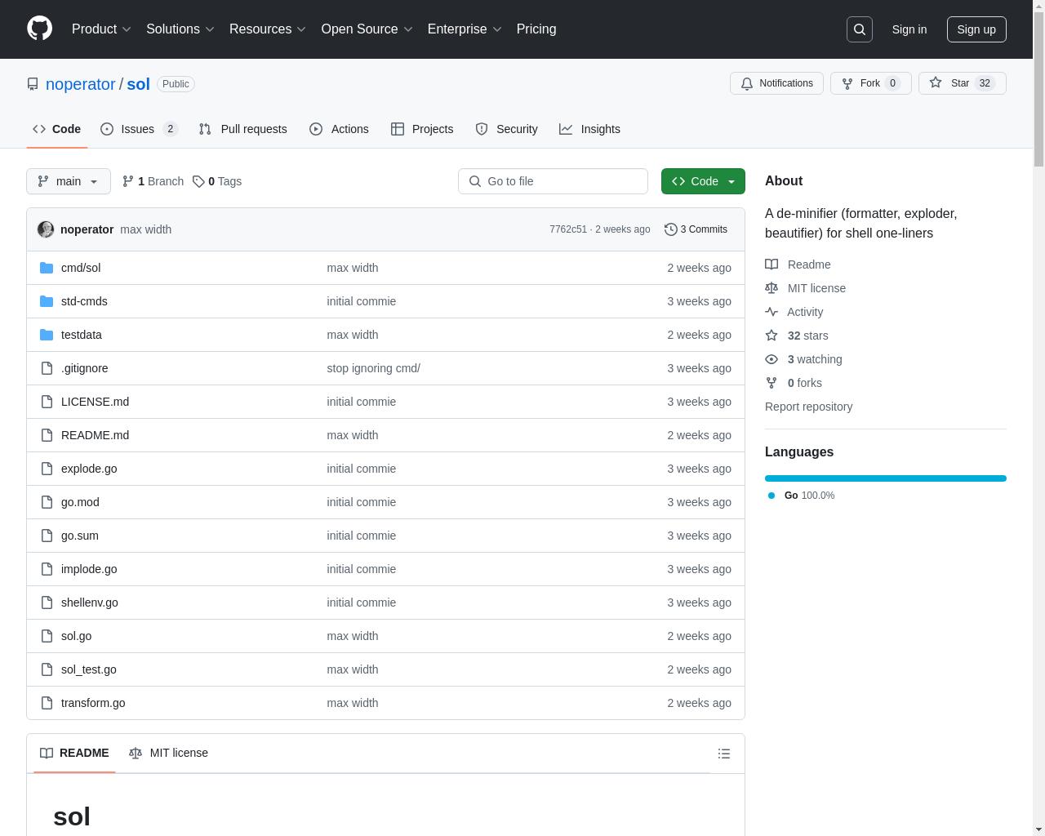The height and width of the screenshot is (836, 1045).
Task: Open the 1 Branch link
Action: [153, 181]
